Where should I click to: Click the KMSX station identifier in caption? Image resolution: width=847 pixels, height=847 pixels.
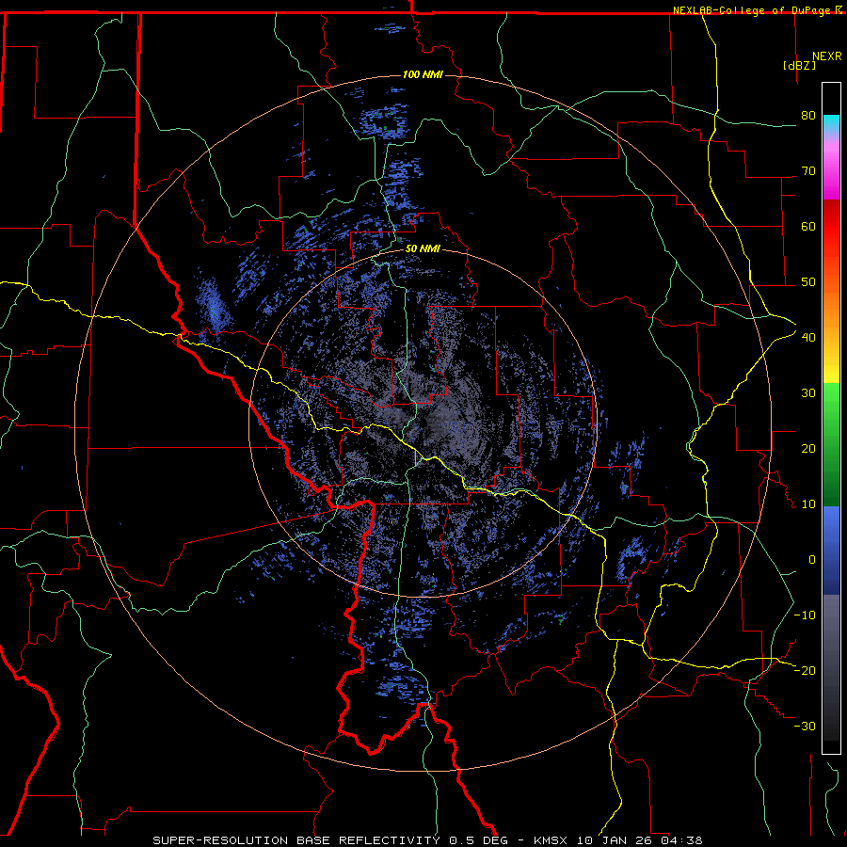[x=551, y=840]
